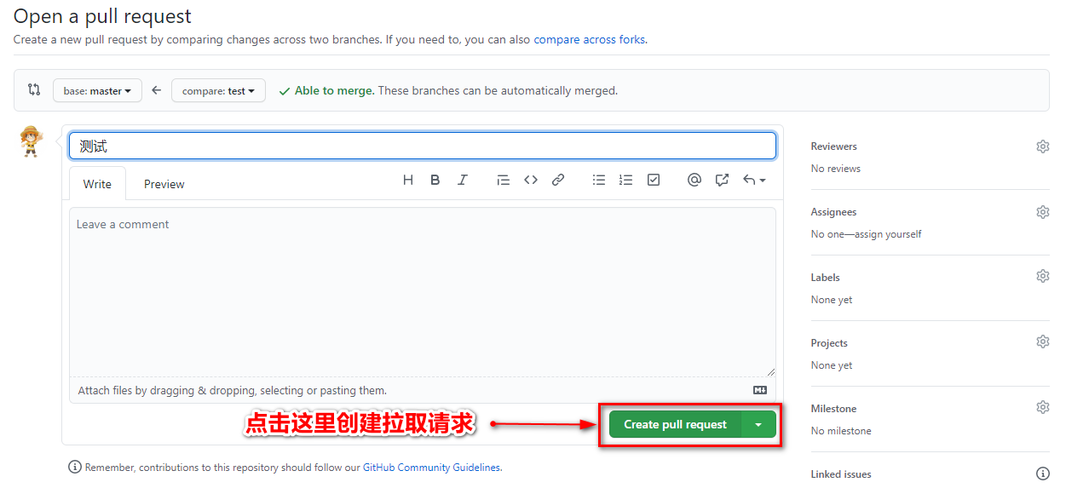Open the Reviewers gear settings
Viewport: 1066px width, 488px height.
pyautogui.click(x=1043, y=146)
